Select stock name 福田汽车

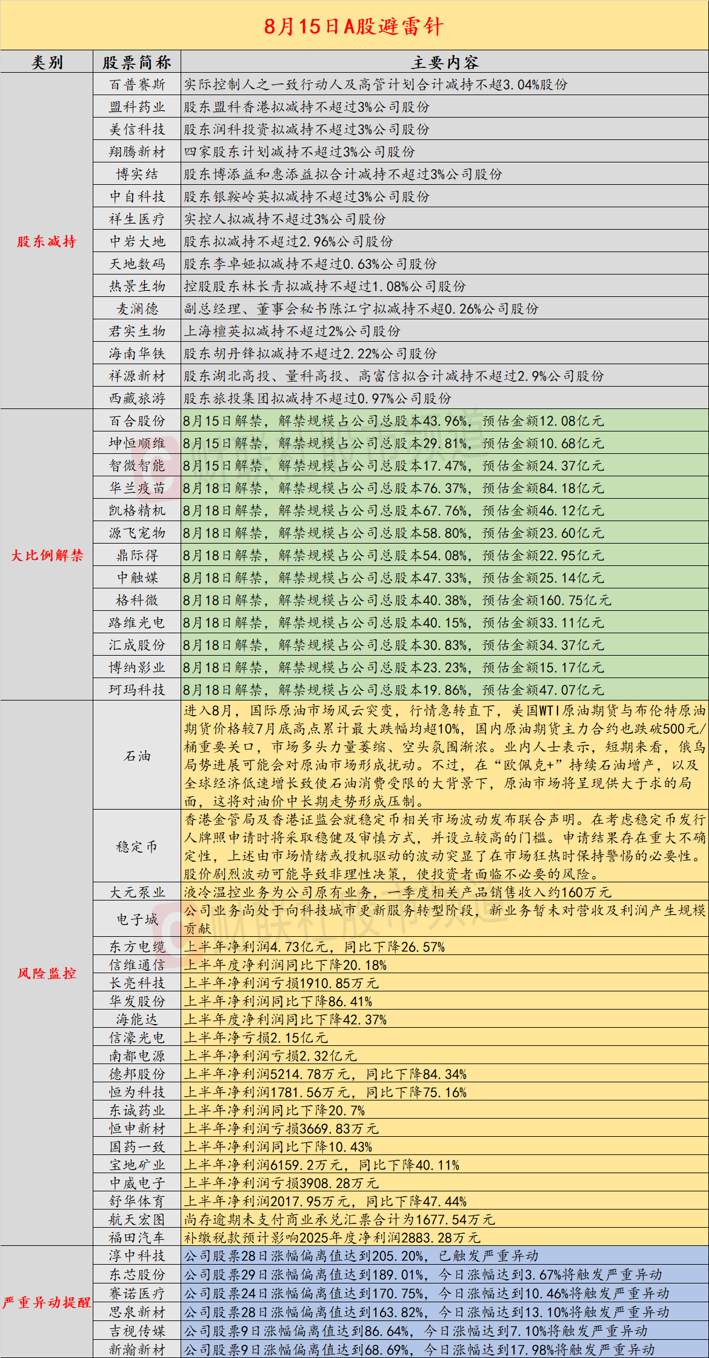point(137,1237)
